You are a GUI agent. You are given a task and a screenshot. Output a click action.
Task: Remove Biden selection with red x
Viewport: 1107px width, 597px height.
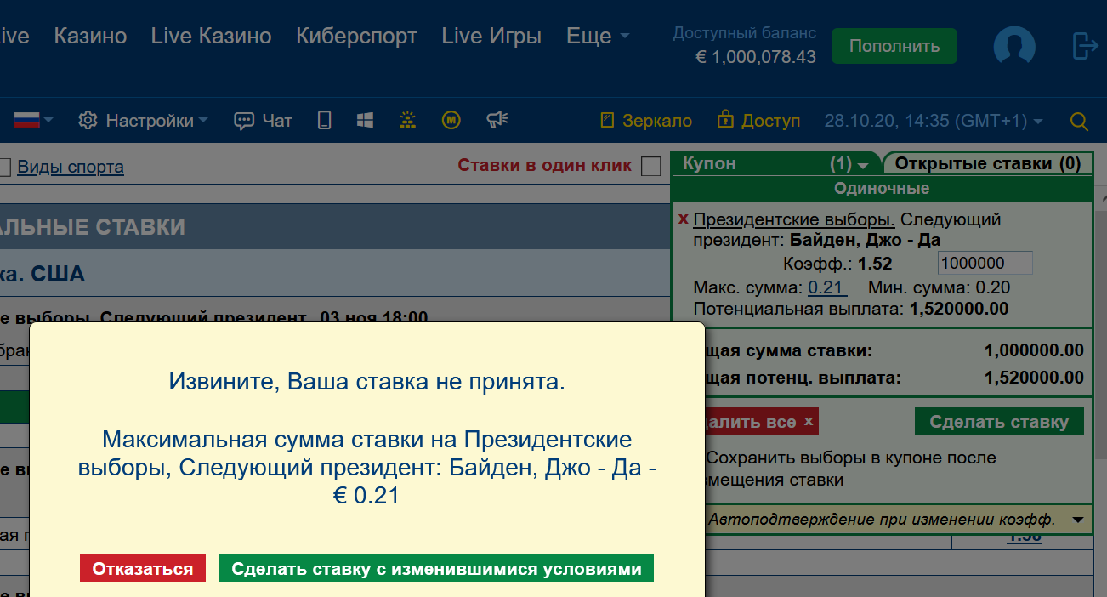(683, 219)
